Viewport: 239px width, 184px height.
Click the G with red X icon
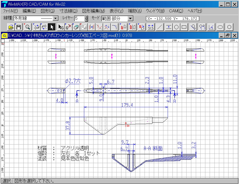(x=69, y=27)
